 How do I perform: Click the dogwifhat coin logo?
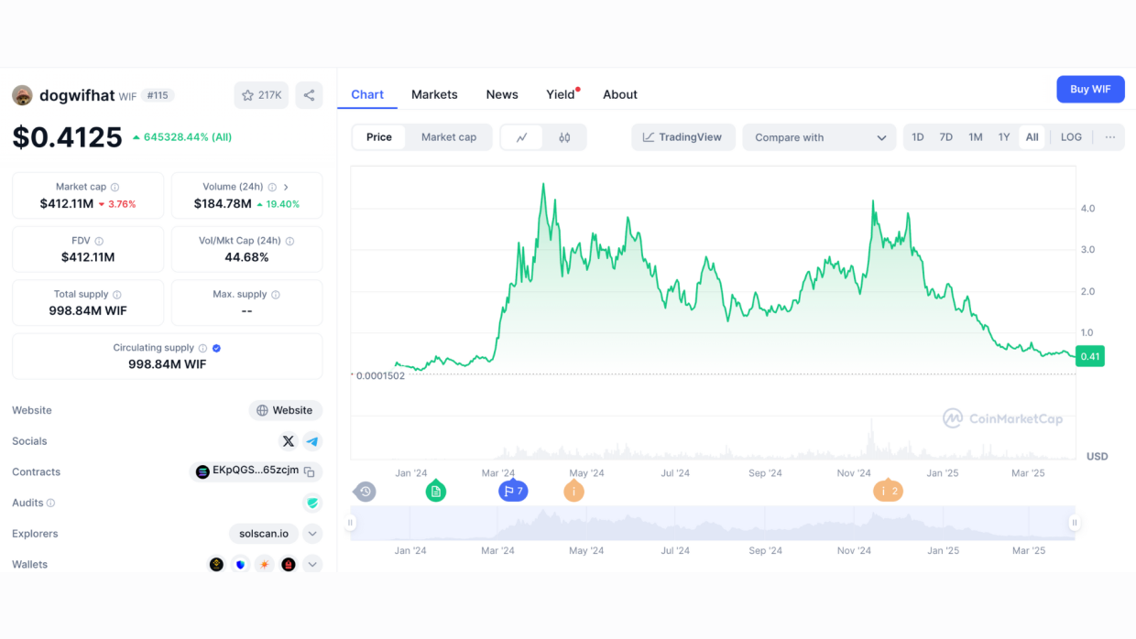tap(22, 95)
